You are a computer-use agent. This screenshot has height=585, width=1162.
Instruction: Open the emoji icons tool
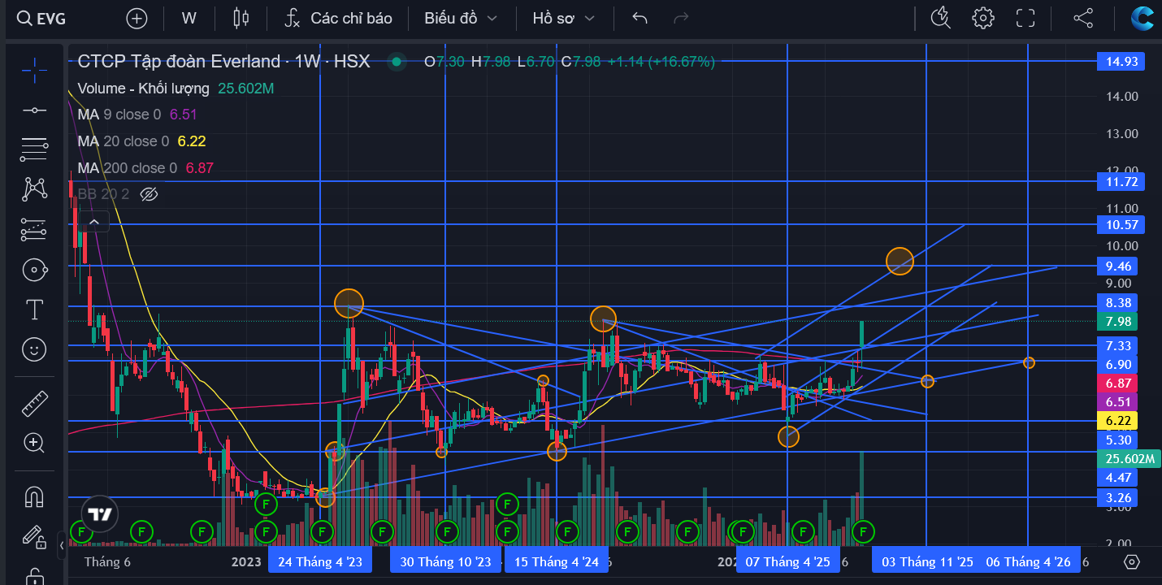(34, 349)
